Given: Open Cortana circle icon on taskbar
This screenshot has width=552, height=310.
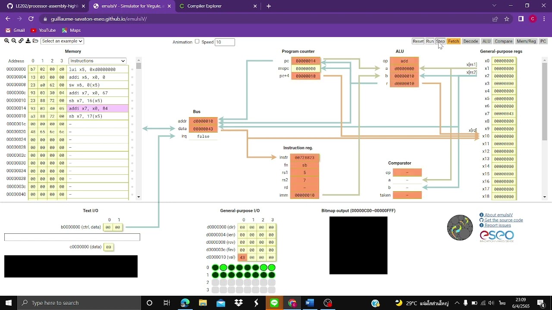Looking at the screenshot, I should (149, 303).
